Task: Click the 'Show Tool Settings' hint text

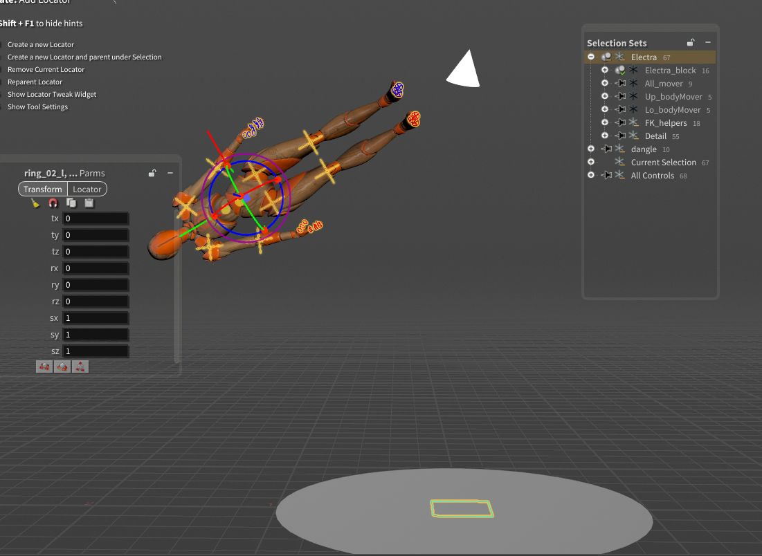Action: pyautogui.click(x=38, y=106)
